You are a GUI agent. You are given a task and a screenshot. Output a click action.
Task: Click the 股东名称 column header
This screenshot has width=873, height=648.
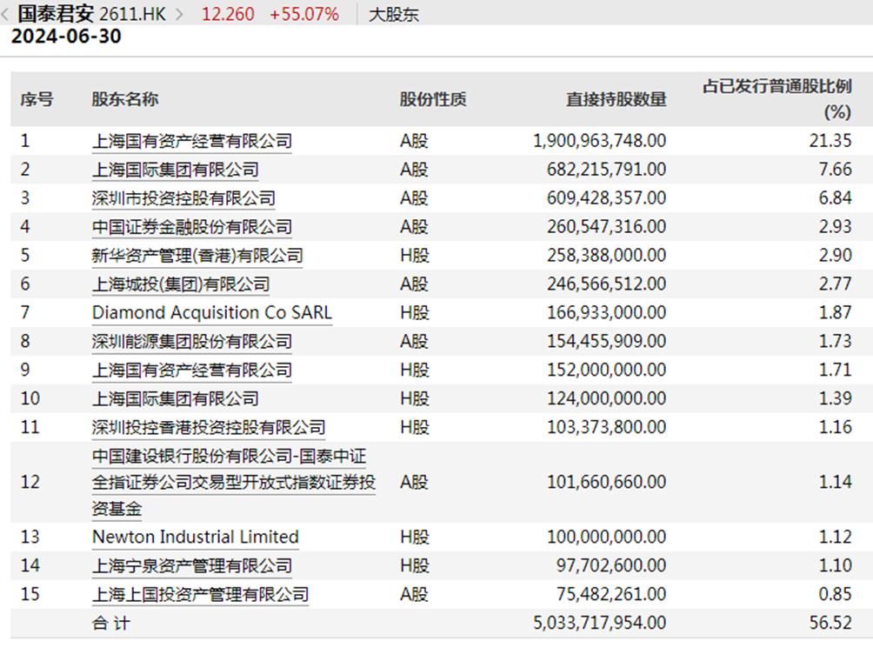125,99
